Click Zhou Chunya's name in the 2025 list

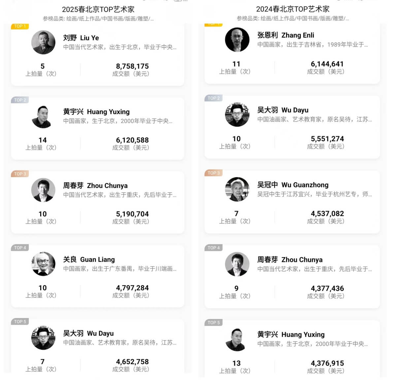(x=95, y=186)
